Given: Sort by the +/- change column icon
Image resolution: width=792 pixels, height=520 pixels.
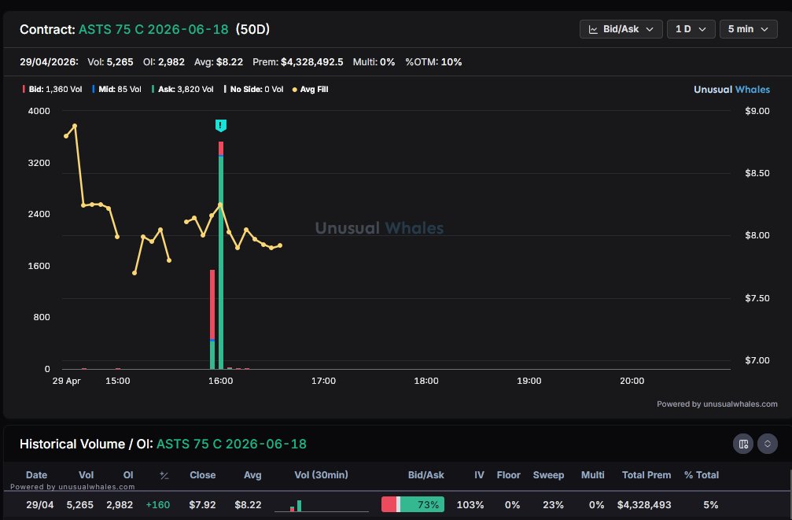Looking at the screenshot, I should [164, 475].
